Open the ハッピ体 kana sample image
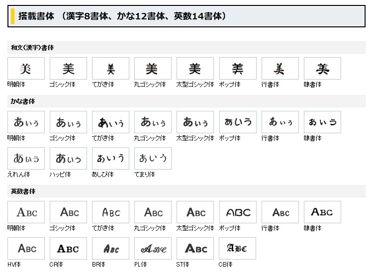373x273 pixels. pyautogui.click(x=68, y=159)
